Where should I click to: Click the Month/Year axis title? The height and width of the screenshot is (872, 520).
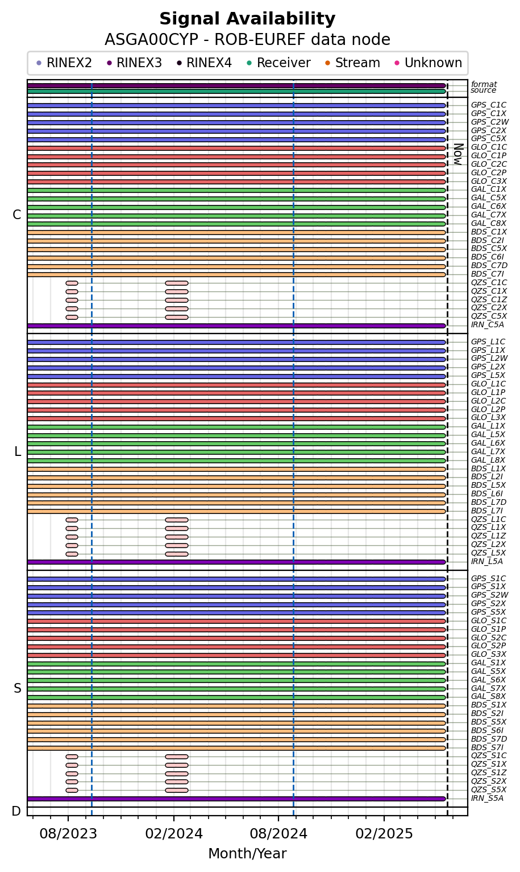tap(247, 854)
